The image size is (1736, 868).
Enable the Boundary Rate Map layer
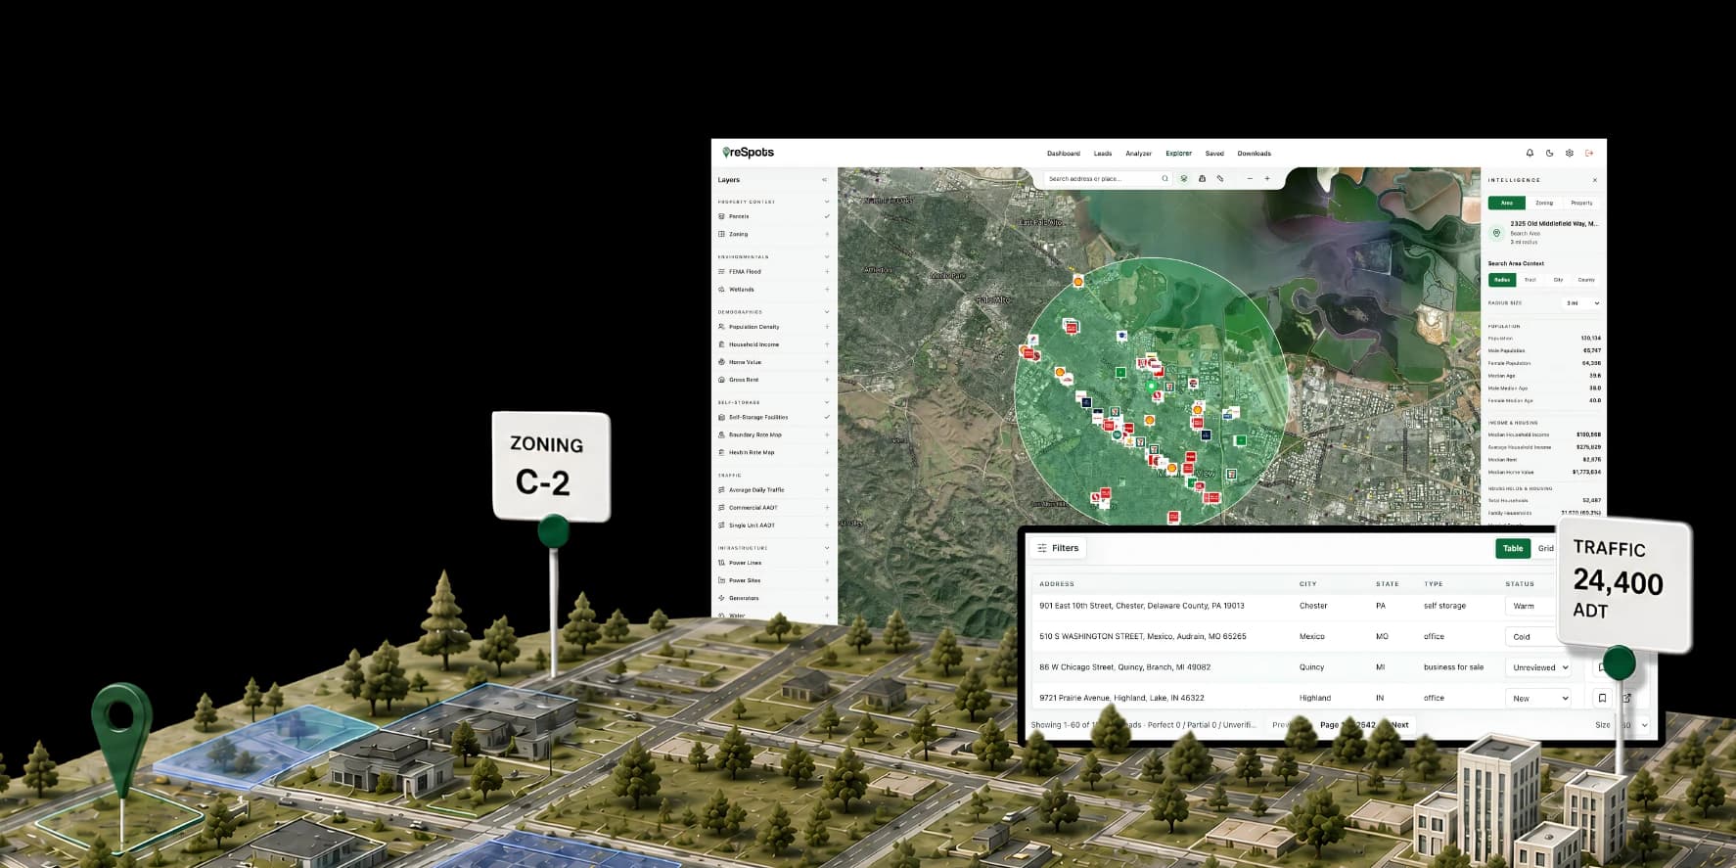[x=827, y=434]
